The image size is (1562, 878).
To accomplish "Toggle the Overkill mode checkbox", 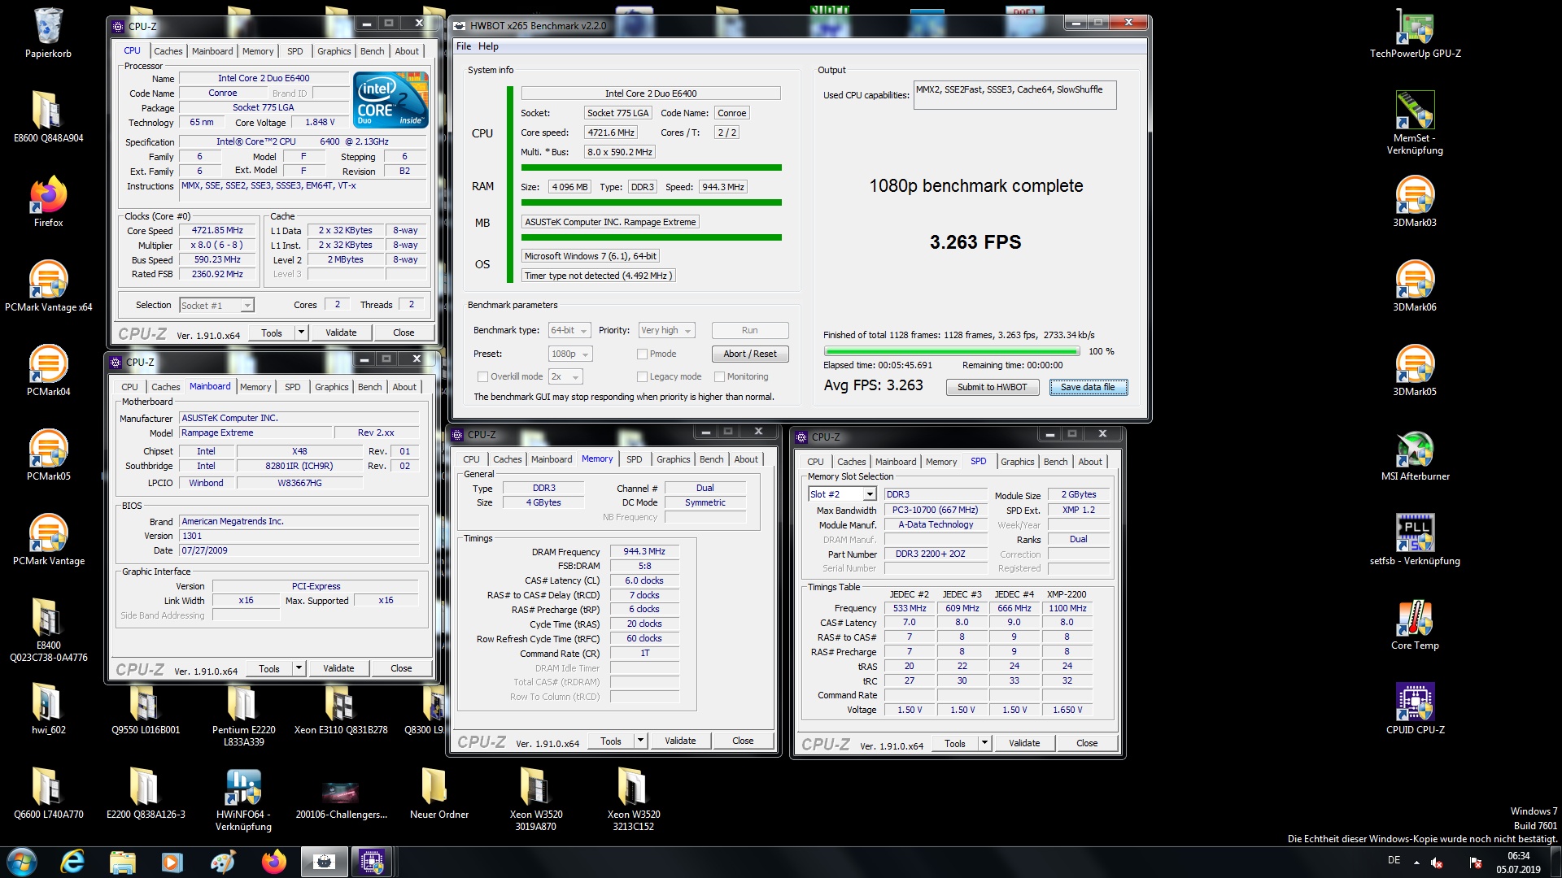I will (482, 377).
